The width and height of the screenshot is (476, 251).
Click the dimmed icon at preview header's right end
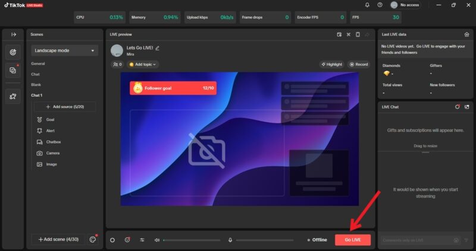pyautogui.click(x=367, y=34)
